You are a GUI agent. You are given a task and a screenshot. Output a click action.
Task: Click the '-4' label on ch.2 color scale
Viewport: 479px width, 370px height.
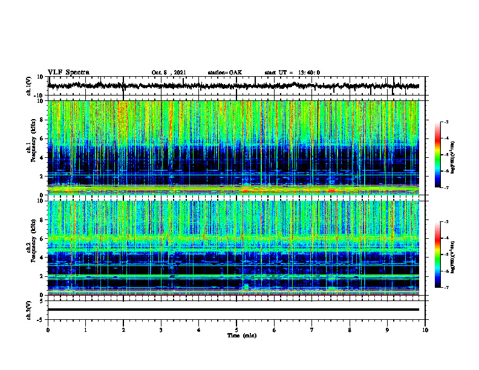click(x=446, y=238)
